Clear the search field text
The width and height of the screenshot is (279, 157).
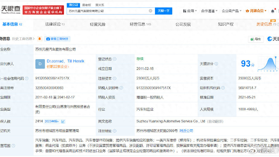click(x=151, y=11)
